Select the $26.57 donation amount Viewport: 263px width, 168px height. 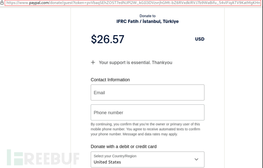click(x=107, y=39)
